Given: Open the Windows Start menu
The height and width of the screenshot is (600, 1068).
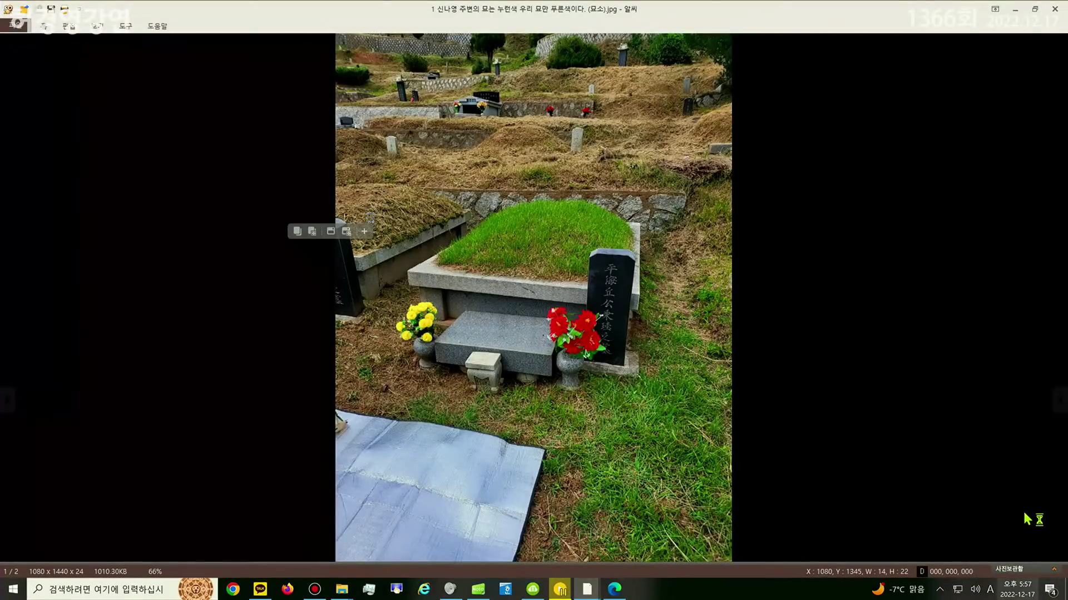Looking at the screenshot, I should (x=13, y=589).
